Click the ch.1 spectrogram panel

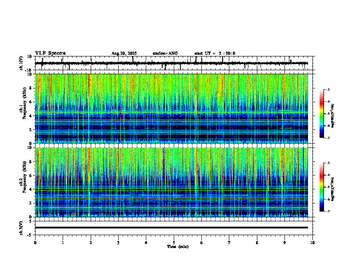coord(171,108)
